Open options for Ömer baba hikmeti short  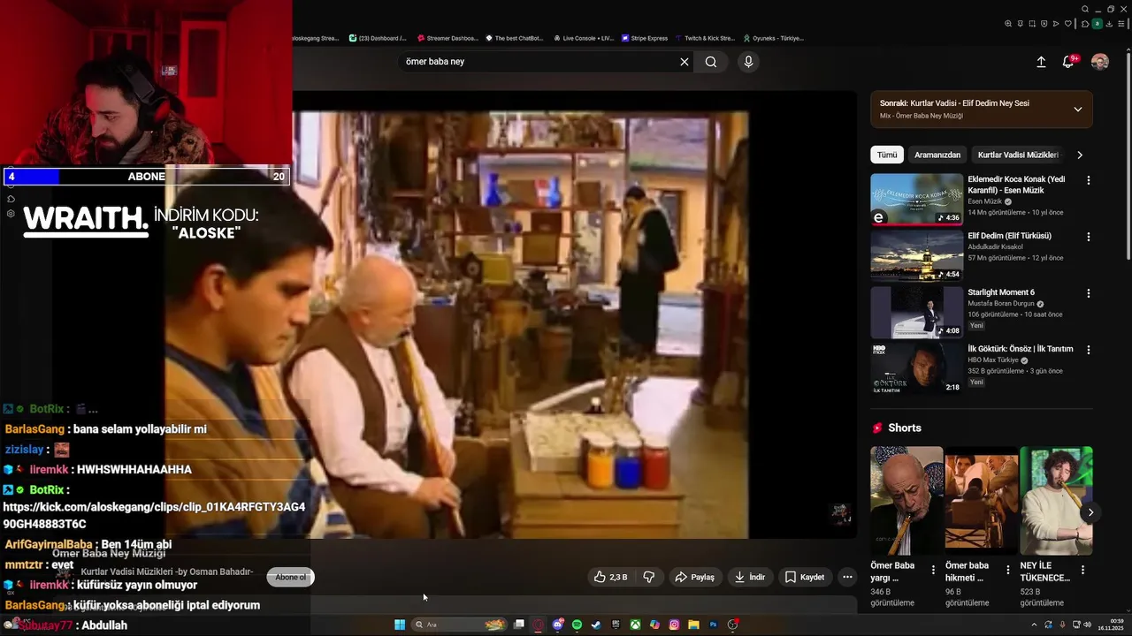1008,571
